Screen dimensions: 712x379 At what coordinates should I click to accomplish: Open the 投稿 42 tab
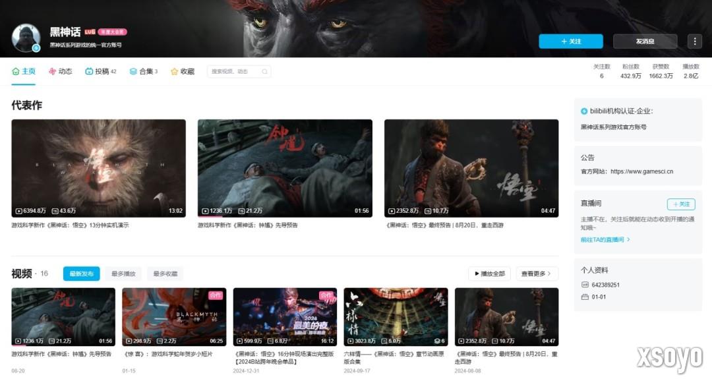[x=101, y=71]
